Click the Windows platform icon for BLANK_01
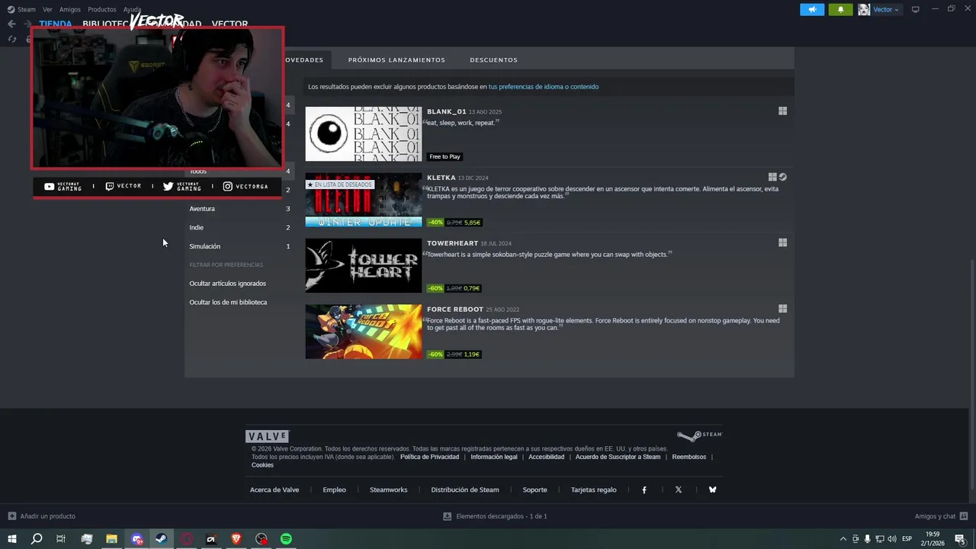 click(782, 111)
